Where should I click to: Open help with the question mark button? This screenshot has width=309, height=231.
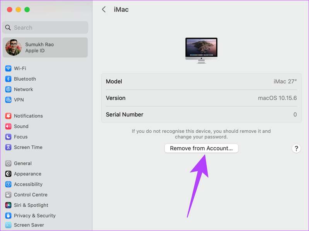pos(296,148)
